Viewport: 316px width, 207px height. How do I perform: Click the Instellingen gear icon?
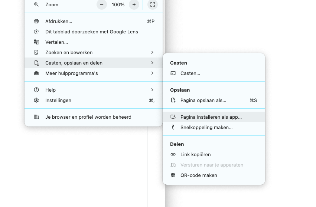pos(36,100)
